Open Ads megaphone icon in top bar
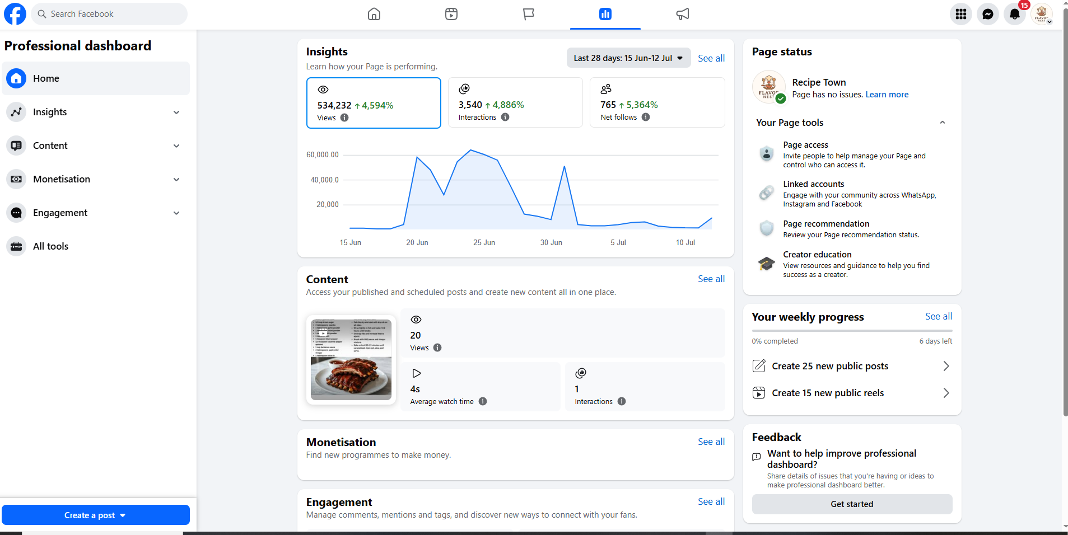1068x535 pixels. pyautogui.click(x=683, y=14)
